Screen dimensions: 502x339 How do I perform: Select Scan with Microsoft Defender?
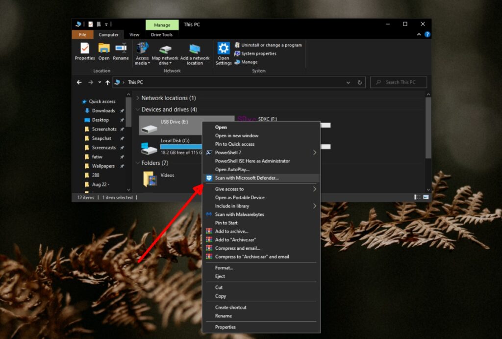[x=250, y=178]
